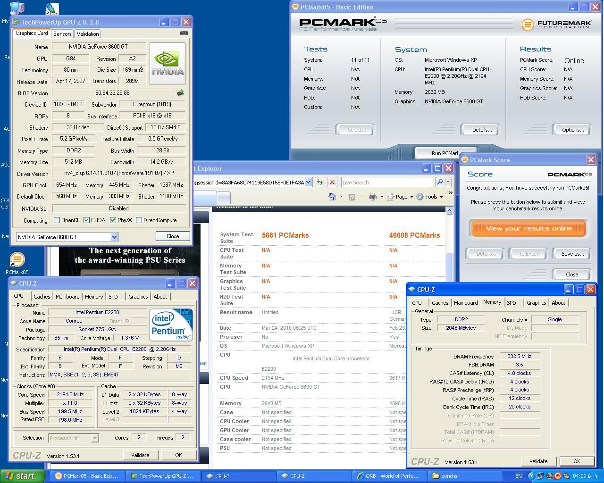Switch to GPU-Z Validation tab
Viewport: 604px width, 483px height.
click(88, 34)
